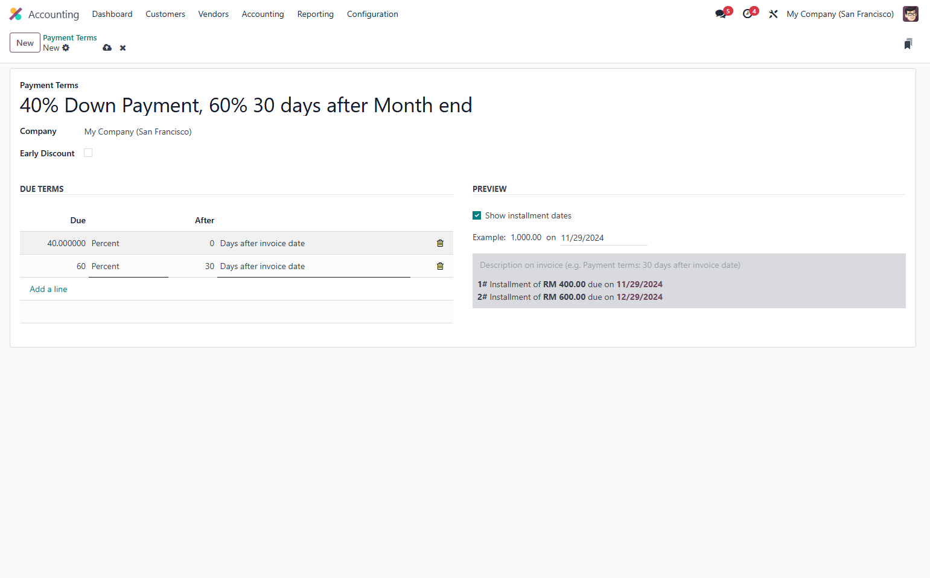Open Days after invoice date dropdown in 30 row
This screenshot has width=930, height=578.
pyautogui.click(x=314, y=266)
